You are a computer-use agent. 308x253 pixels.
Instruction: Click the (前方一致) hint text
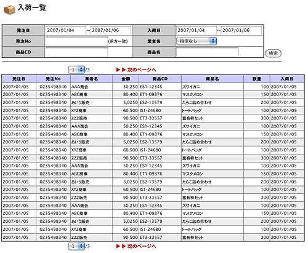pos(118,41)
